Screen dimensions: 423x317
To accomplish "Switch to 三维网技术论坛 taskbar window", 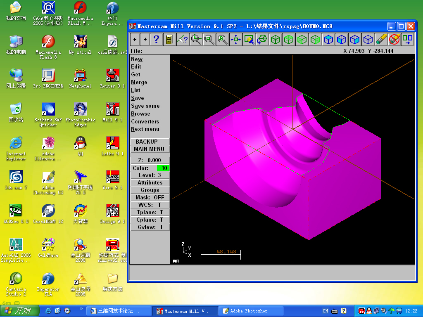I will (x=119, y=311).
